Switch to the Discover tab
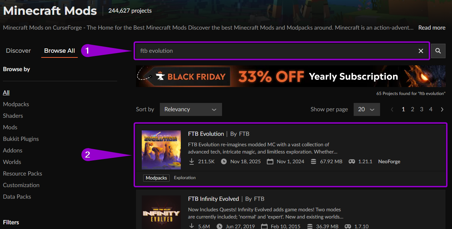This screenshot has height=229, width=452. pos(18,51)
